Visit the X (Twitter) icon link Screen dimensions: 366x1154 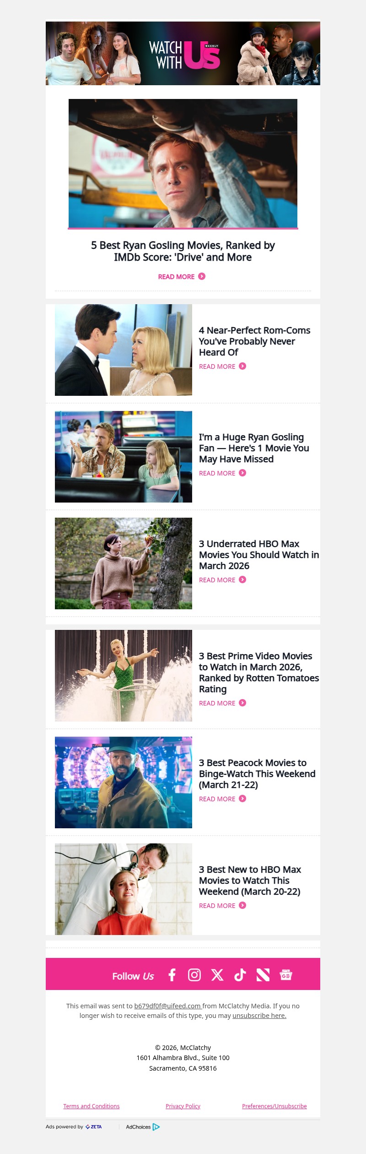[217, 975]
